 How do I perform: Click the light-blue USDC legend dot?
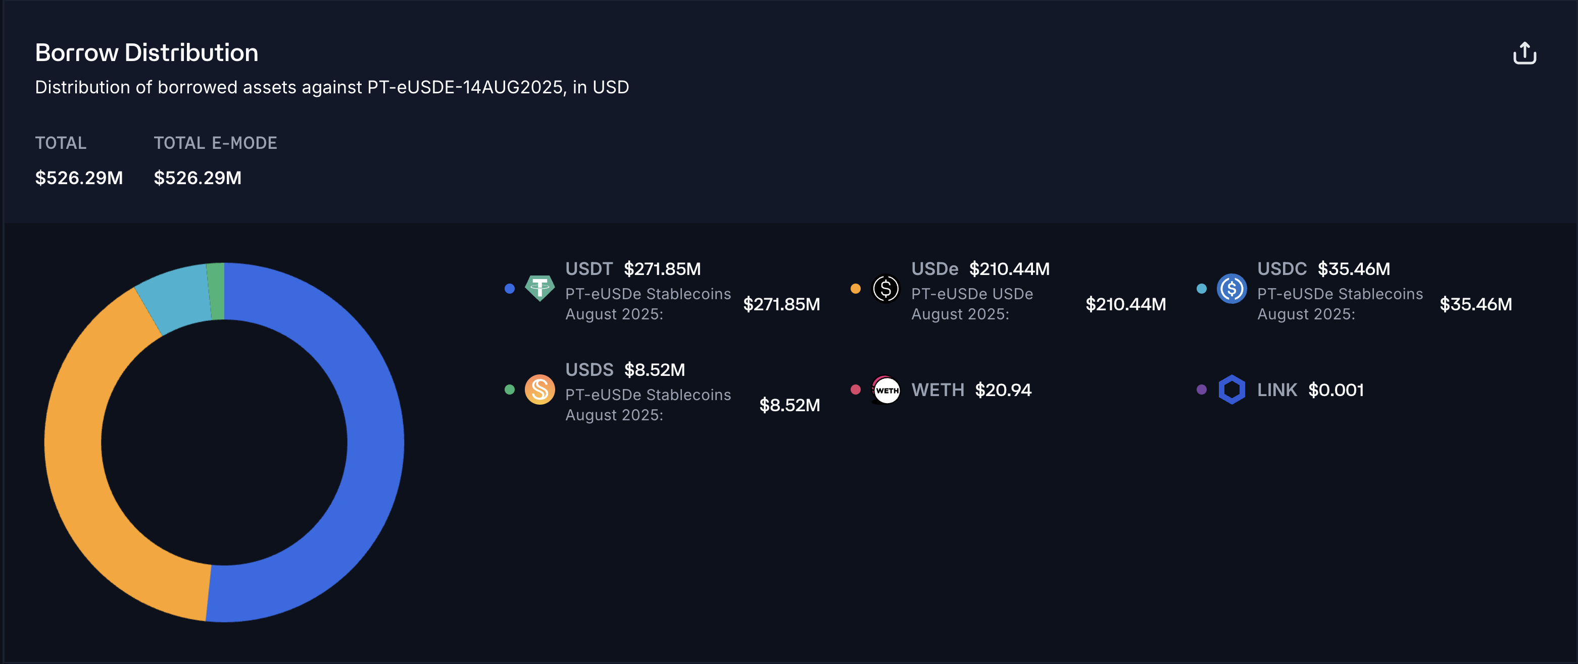1201,288
